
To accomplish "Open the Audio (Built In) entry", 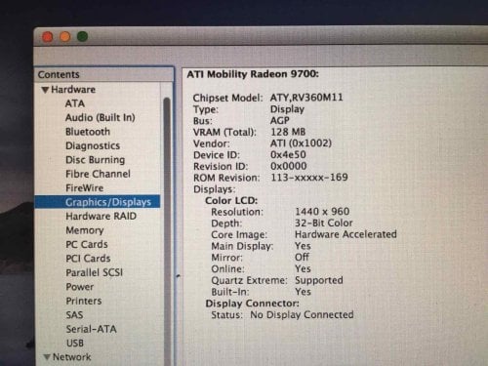I will [x=101, y=117].
